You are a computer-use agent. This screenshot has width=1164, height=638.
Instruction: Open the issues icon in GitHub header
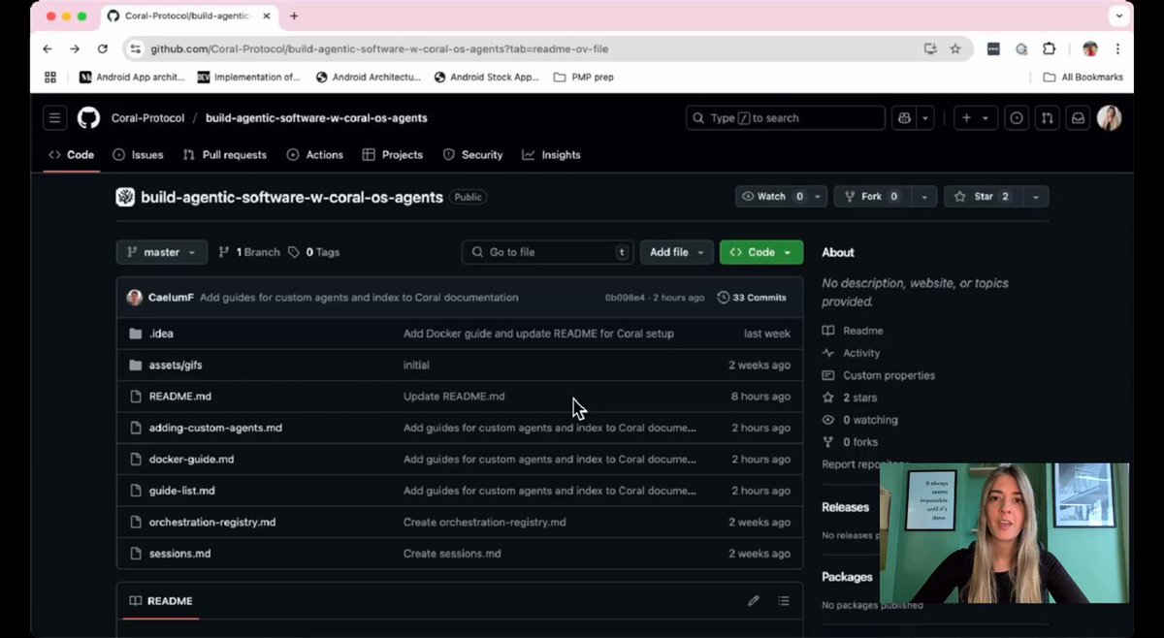(x=1017, y=118)
